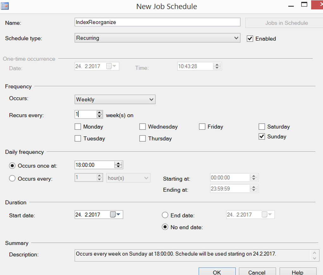The width and height of the screenshot is (323, 275).
Task: Click the Name field containing IndexReorganize
Action: [x=157, y=22]
